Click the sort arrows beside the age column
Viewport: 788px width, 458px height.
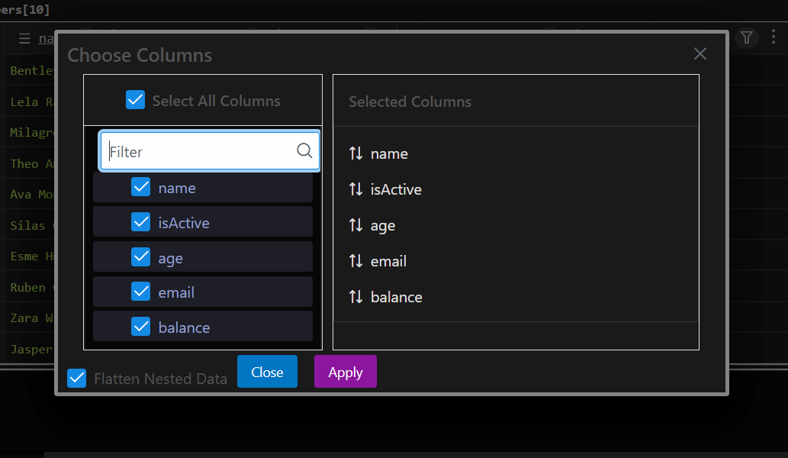(x=356, y=225)
